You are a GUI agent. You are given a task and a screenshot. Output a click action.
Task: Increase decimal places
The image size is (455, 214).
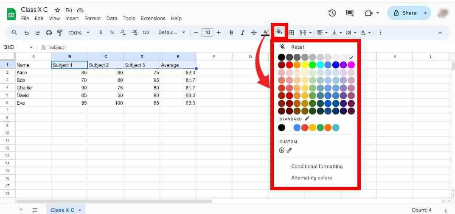click(135, 33)
